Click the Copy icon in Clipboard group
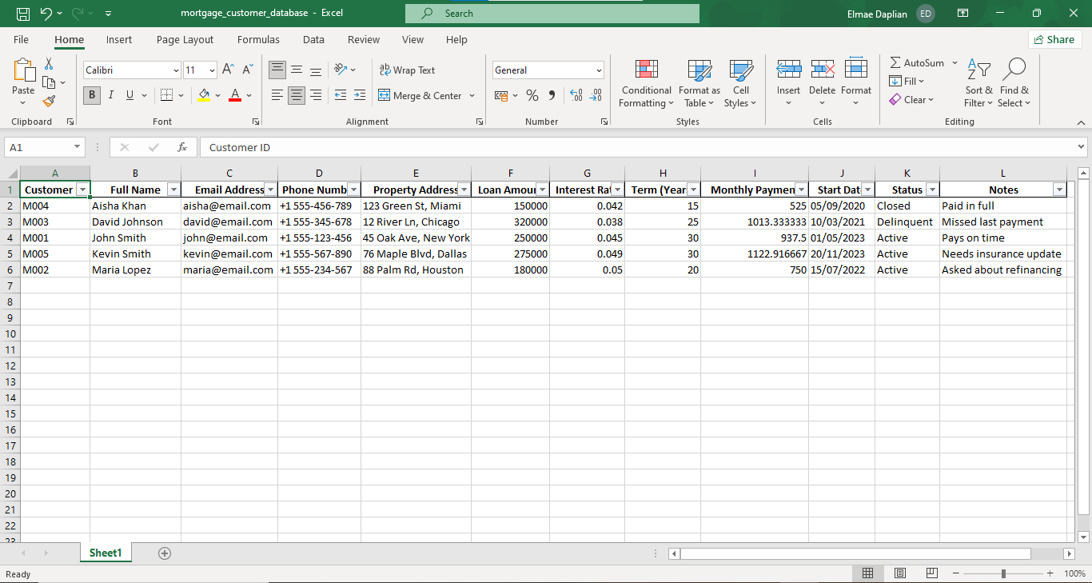 click(49, 82)
